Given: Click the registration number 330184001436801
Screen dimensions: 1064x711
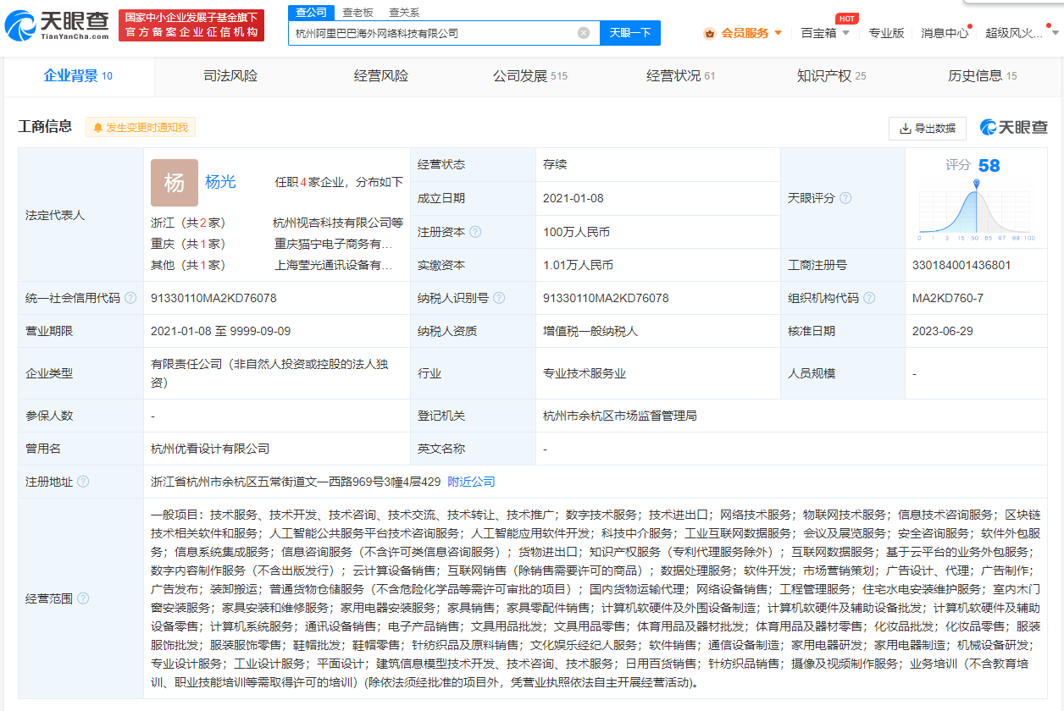Looking at the screenshot, I should 961,265.
